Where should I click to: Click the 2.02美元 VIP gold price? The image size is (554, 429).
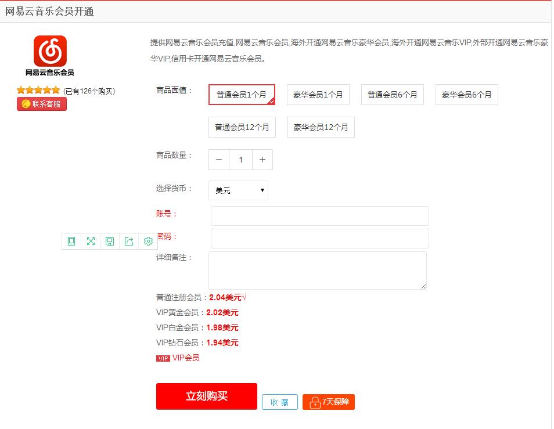point(222,312)
